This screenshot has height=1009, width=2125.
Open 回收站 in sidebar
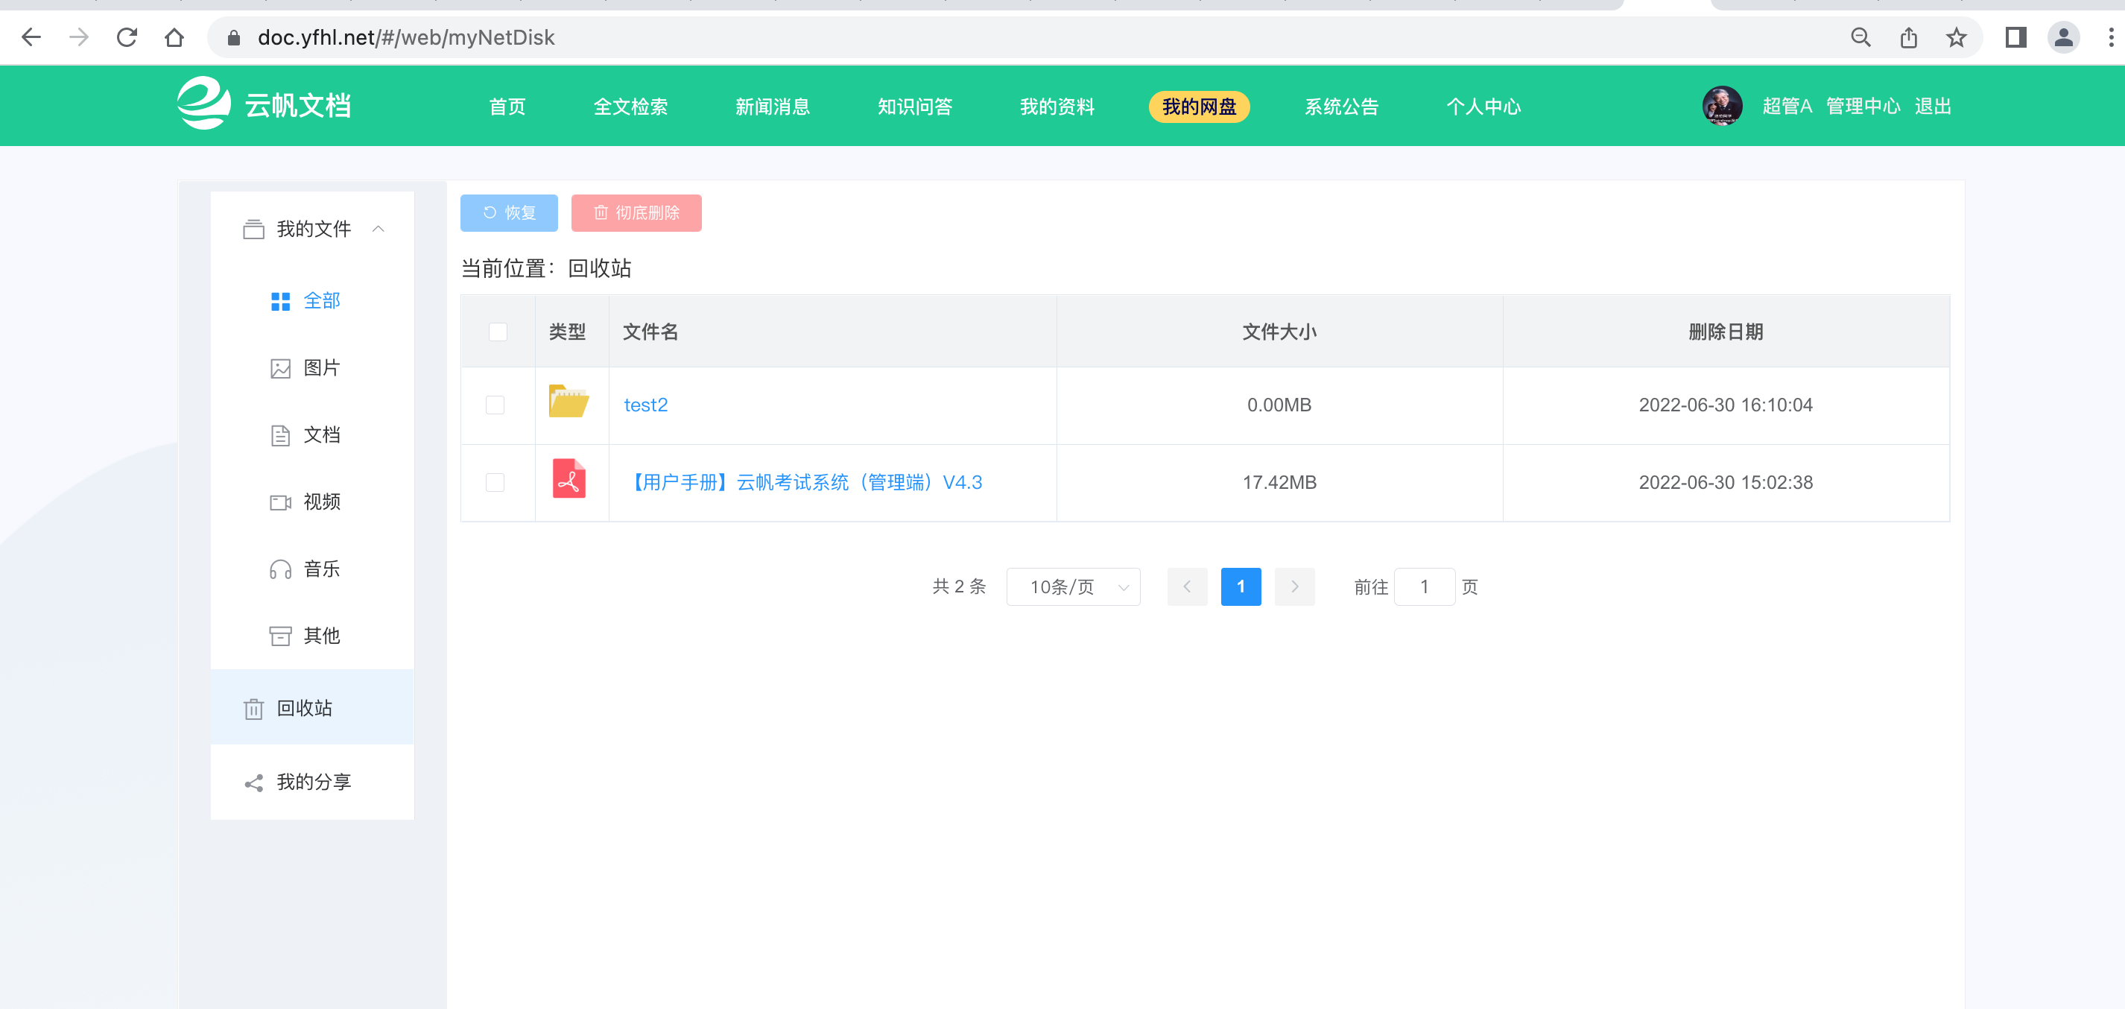[x=311, y=708]
